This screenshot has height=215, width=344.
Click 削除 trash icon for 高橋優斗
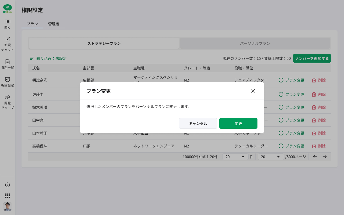pos(314,146)
